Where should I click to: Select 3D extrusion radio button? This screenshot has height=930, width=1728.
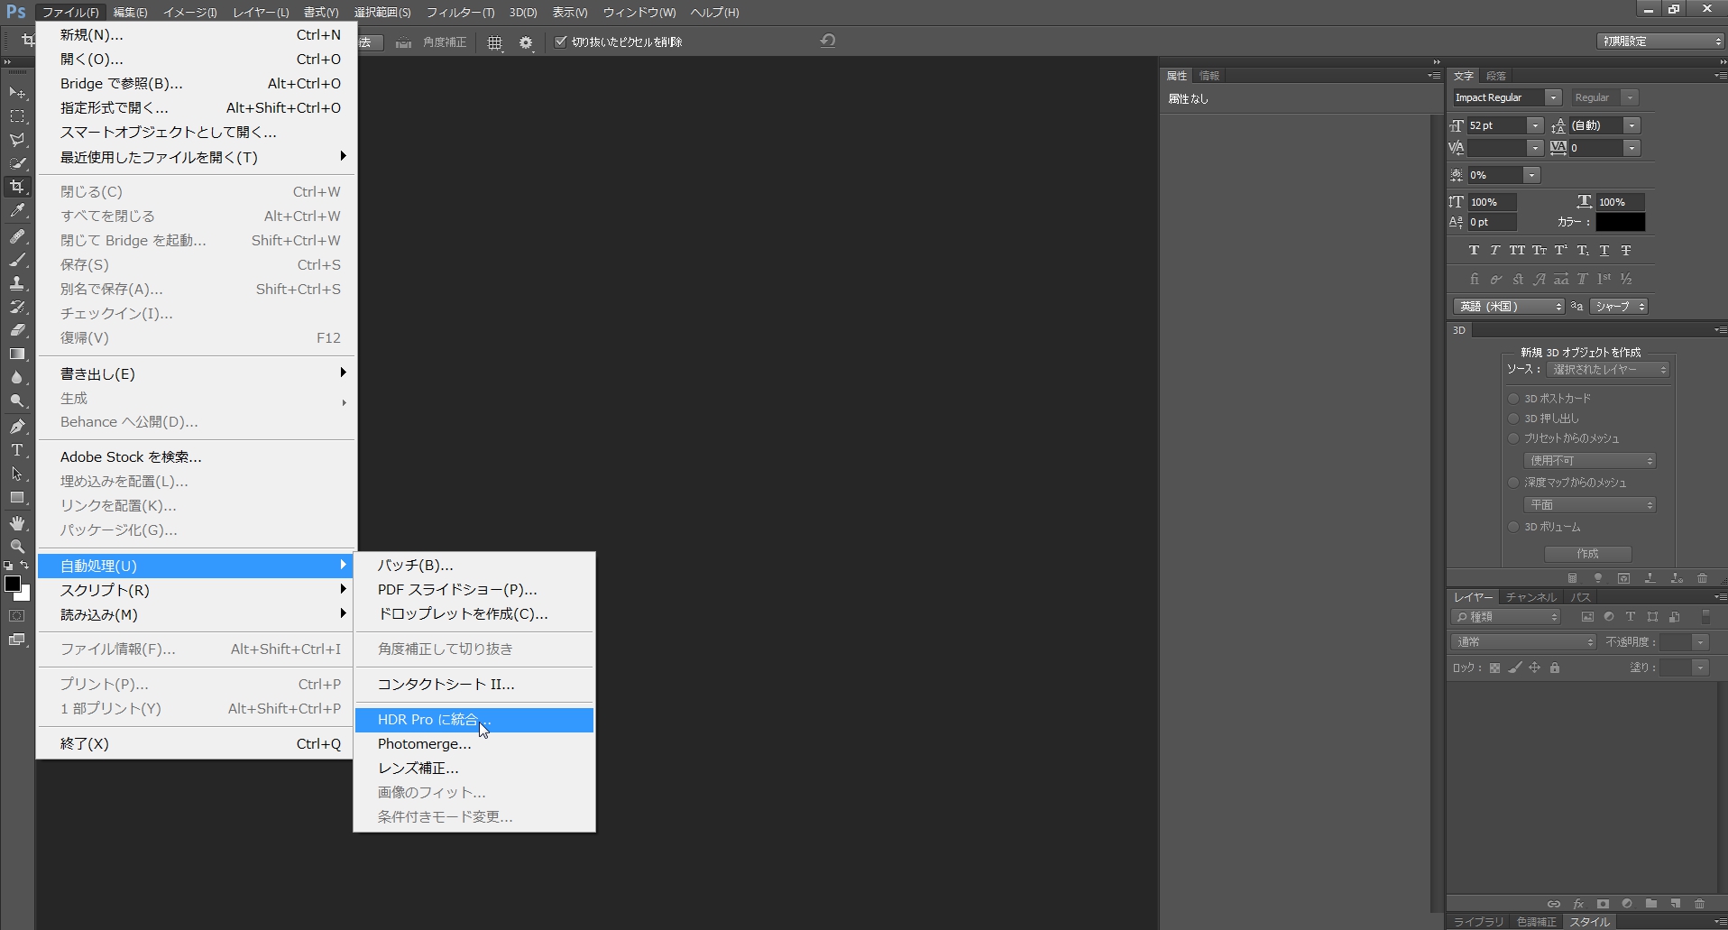1513,418
